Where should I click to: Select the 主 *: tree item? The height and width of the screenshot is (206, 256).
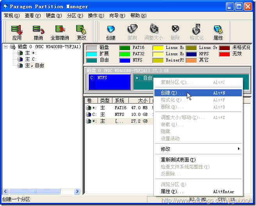coord(31,53)
